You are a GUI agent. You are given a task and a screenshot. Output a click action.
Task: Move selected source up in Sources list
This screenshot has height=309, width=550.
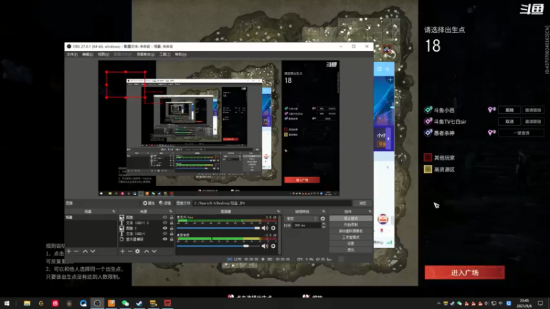146,251
